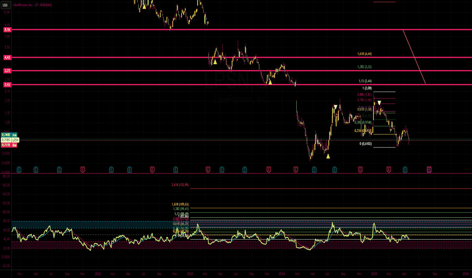Select the down-triangle signal above January 2025 peak

tap(379, 103)
